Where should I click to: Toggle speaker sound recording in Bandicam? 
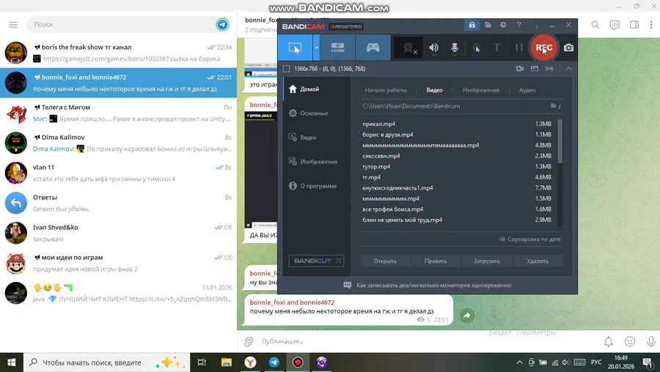click(433, 48)
